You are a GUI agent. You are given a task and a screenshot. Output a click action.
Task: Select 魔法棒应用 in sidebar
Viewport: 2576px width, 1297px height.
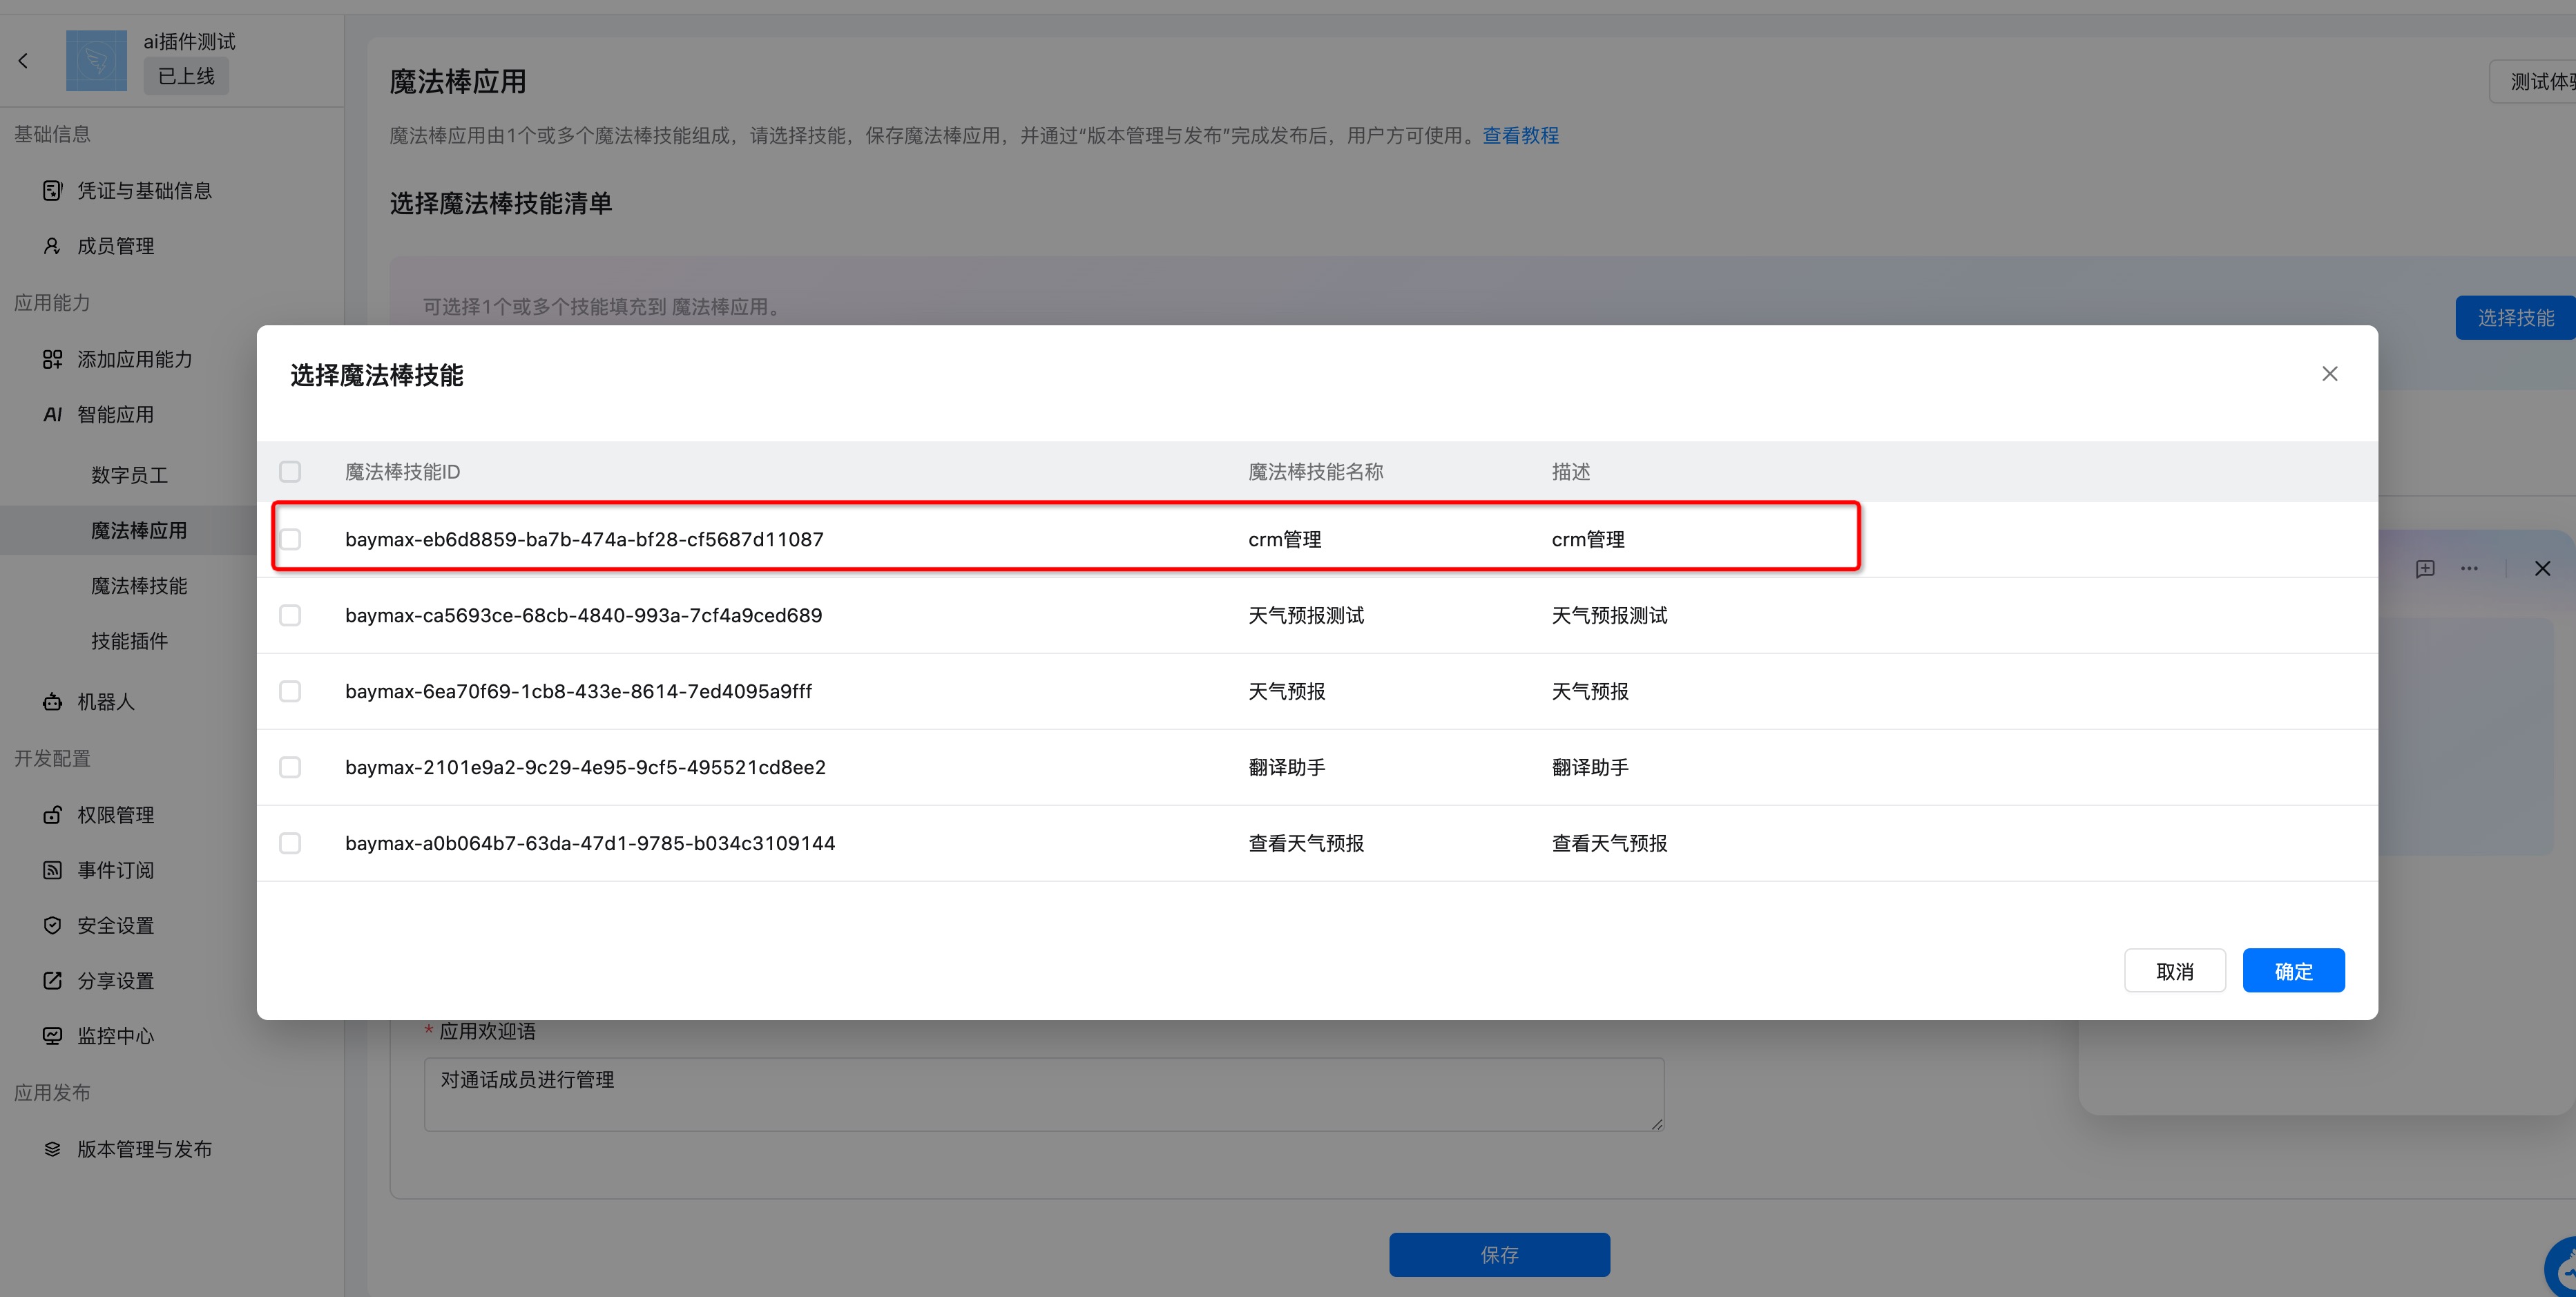coord(139,530)
